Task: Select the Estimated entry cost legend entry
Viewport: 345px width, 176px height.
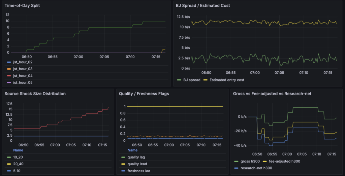Action: [x=227, y=80]
